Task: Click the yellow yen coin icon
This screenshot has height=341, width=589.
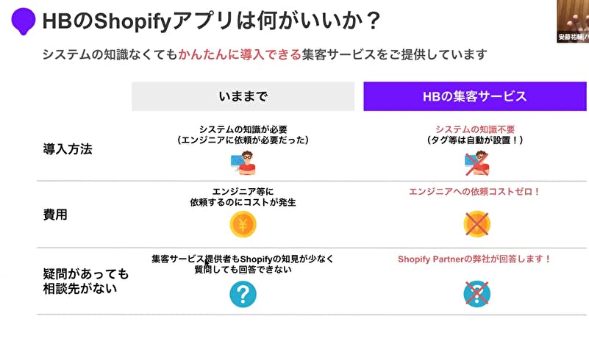Action: click(243, 224)
